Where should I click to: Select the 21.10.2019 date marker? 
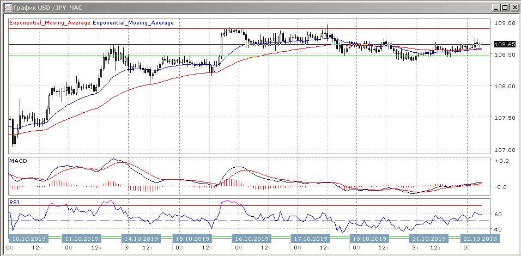pos(427,239)
